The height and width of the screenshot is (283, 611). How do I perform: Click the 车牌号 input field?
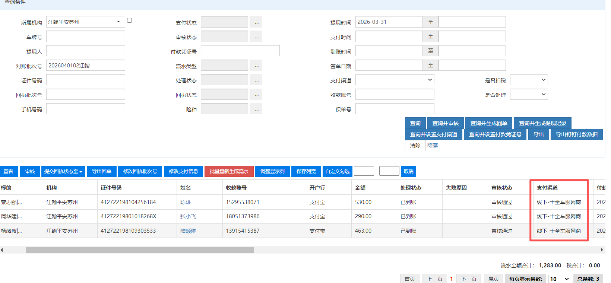(85, 36)
